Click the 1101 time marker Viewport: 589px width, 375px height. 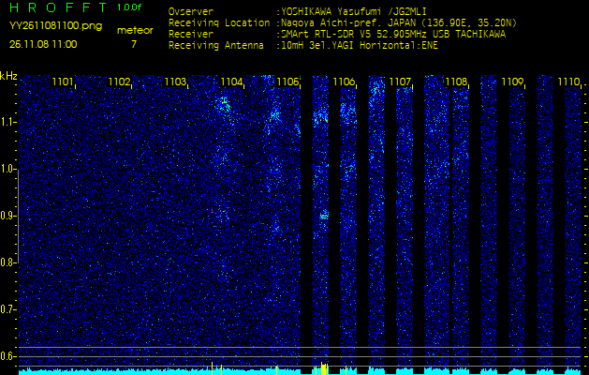tap(63, 82)
